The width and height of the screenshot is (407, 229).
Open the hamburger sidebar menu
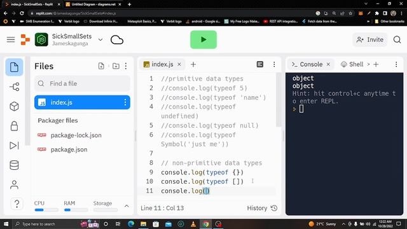(11, 39)
